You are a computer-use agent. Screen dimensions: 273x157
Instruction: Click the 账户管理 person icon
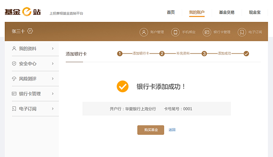[x=144, y=32]
